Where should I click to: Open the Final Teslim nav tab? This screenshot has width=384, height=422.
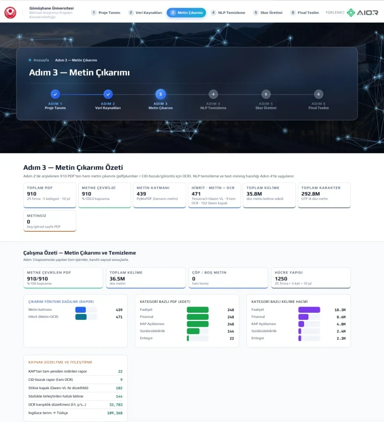(304, 13)
